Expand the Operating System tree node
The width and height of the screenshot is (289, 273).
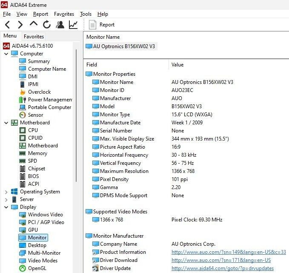pyautogui.click(x=6, y=192)
